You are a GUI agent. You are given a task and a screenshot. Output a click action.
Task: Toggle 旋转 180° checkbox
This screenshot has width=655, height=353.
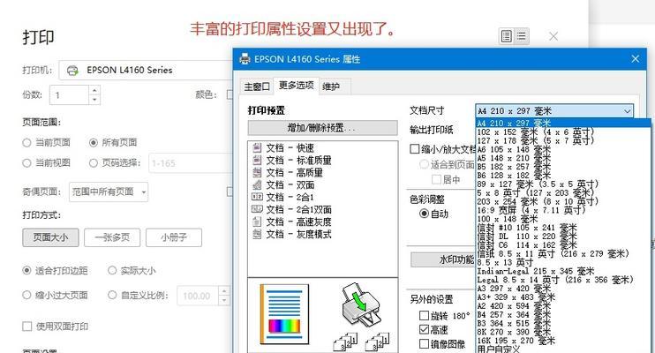coord(424,315)
